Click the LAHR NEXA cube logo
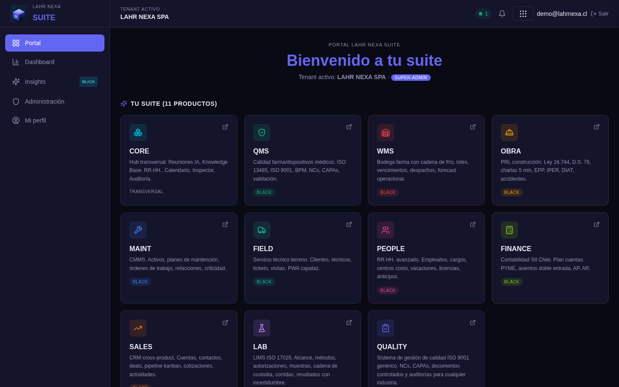Screen dimensions: 619x387 click(x=19, y=14)
